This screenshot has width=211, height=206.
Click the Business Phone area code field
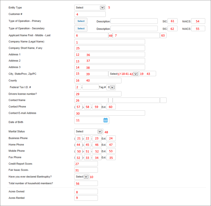point(79,138)
